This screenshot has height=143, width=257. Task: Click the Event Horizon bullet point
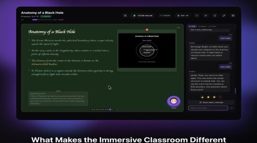72,42
